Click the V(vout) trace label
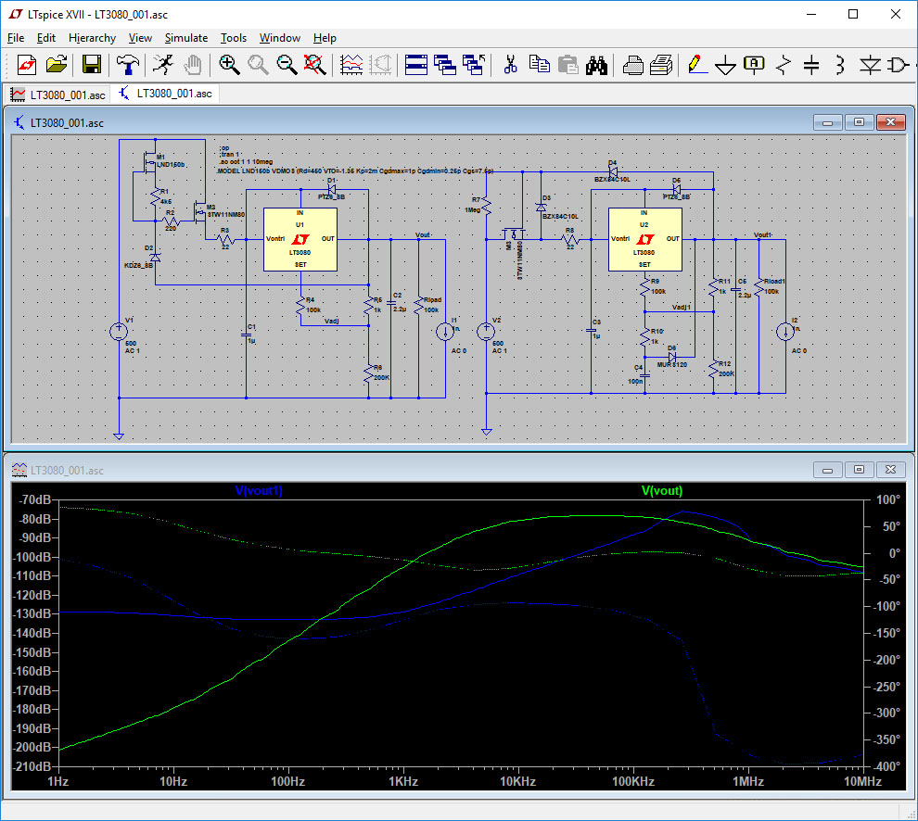This screenshot has height=821, width=918. coord(661,490)
